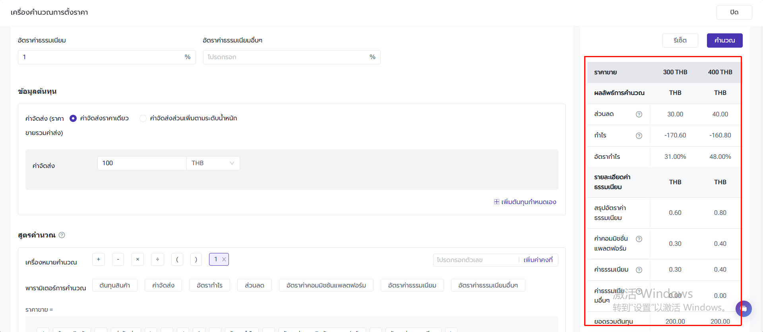Click the help icon next to กำไร
763x332 pixels.
click(x=639, y=136)
